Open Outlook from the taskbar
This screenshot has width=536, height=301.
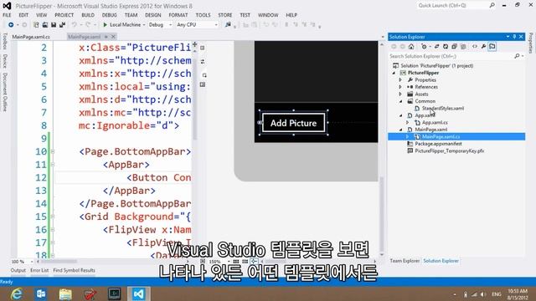click(x=41, y=293)
